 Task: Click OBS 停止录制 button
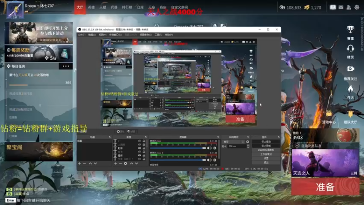click(x=266, y=146)
